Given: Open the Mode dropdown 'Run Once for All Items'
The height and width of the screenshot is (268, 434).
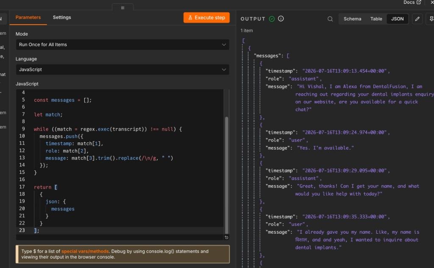Looking at the screenshot, I should tap(122, 45).
